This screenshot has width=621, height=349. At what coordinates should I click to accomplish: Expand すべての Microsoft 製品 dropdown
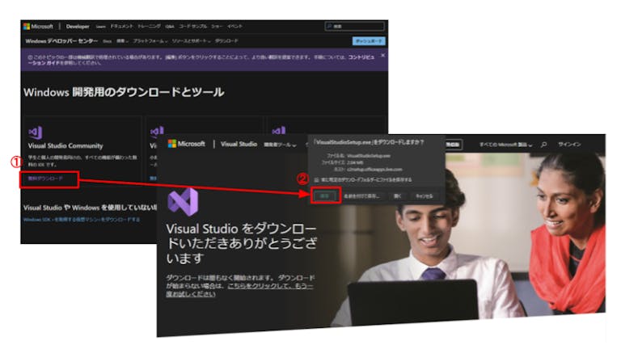pyautogui.click(x=505, y=145)
